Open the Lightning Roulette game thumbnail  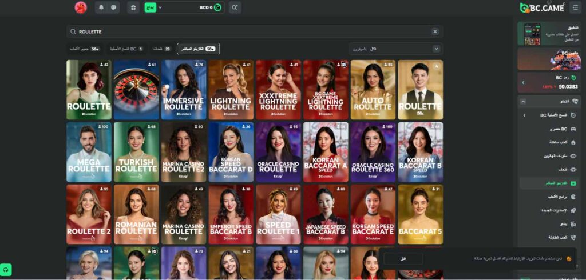[x=231, y=90]
